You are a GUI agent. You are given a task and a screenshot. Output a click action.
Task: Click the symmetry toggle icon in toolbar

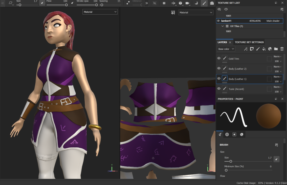(173, 3)
